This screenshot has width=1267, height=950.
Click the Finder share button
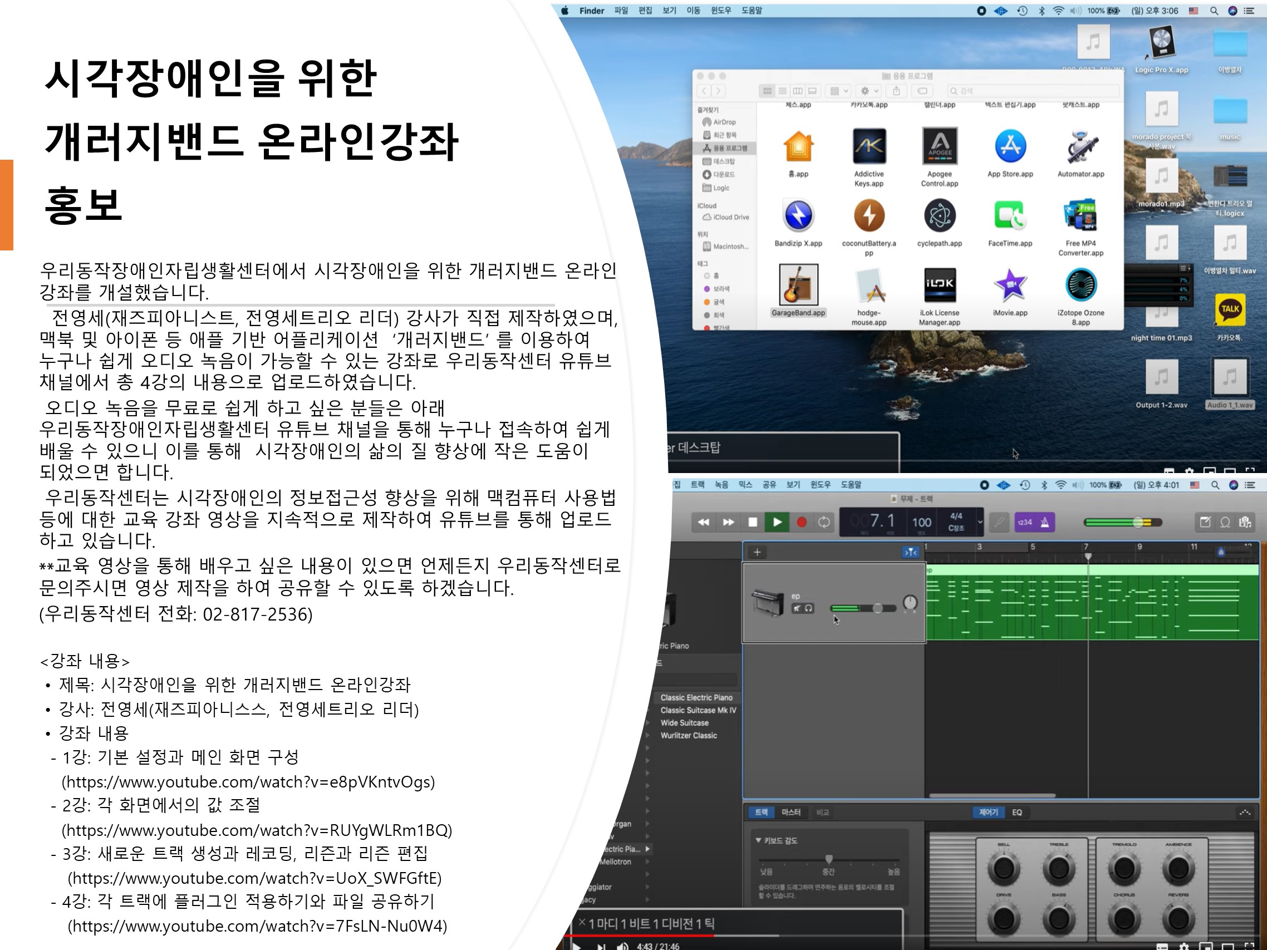pos(896,91)
